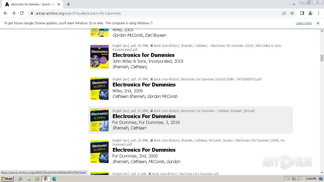Click the file info line with 48.7MB

[x=197, y=48]
